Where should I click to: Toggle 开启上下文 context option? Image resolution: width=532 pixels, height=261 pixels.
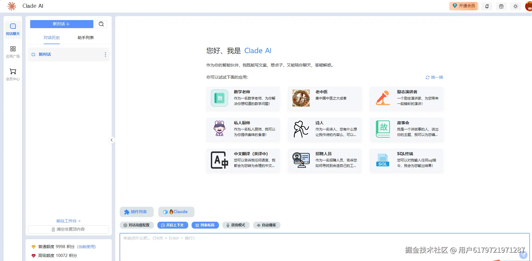coord(173,225)
